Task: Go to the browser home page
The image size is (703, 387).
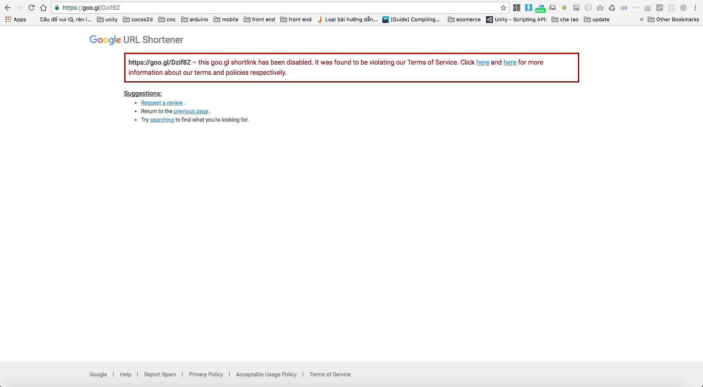Action: 43,8
